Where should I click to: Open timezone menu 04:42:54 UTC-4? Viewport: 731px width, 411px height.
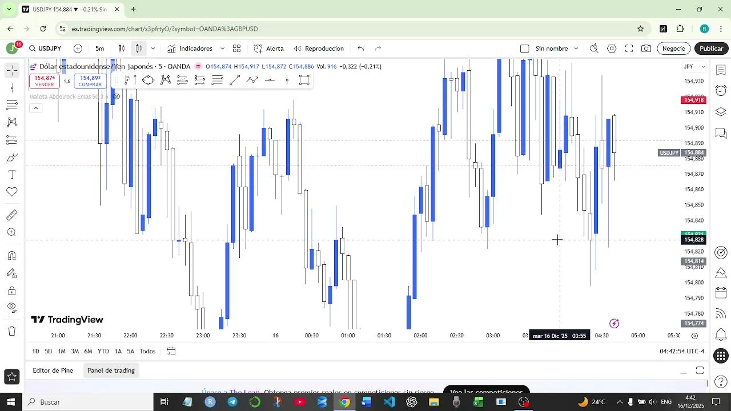tap(682, 351)
